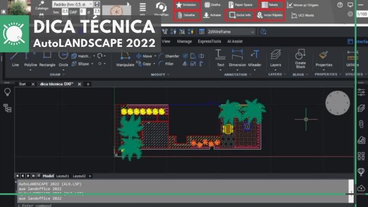Switch to the Start document tab
This screenshot has width=368, height=207.
coord(22,84)
